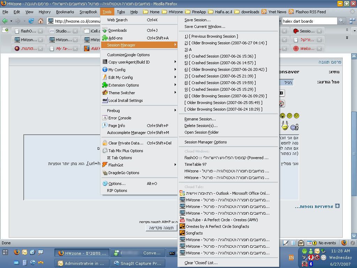Click the My Config info icon

click(105, 69)
